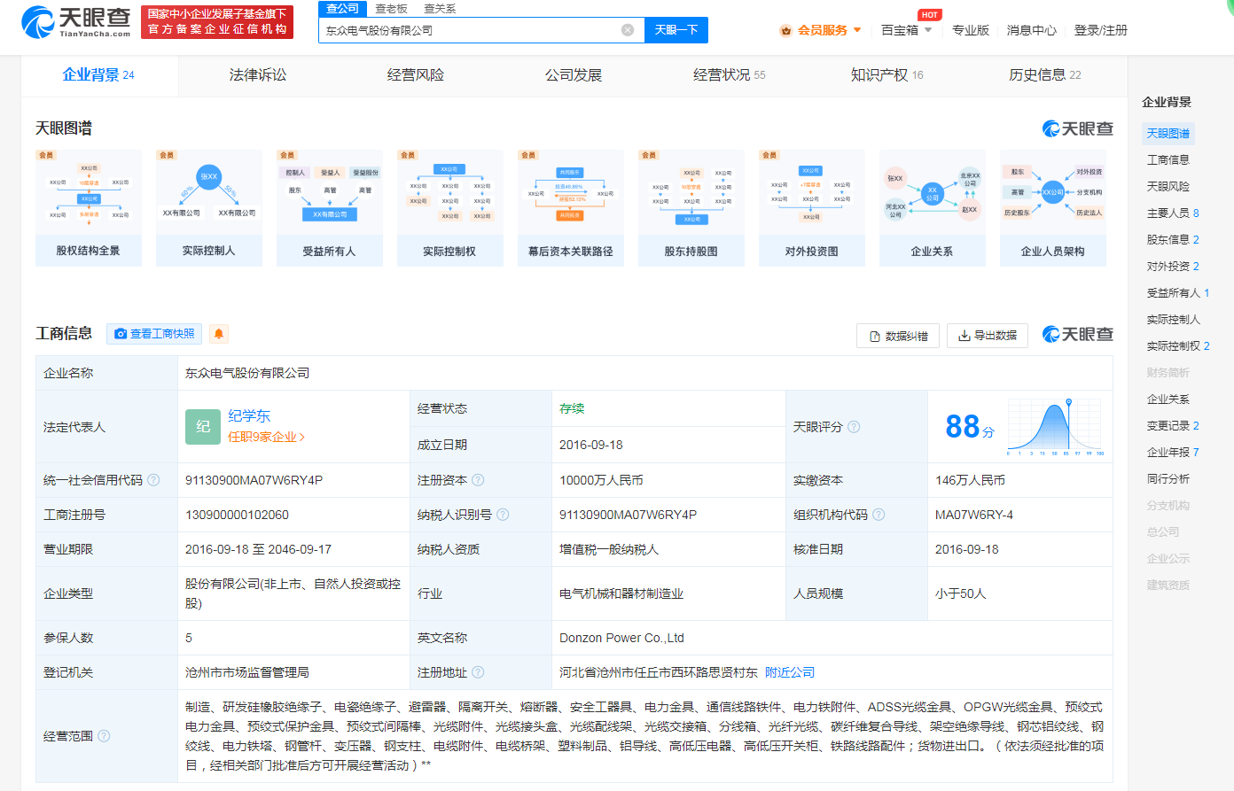Select the 知识产权 tab
The image size is (1234, 791).
(887, 75)
